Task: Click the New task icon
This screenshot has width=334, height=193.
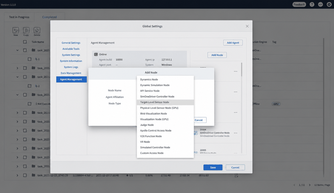Action: click(x=15, y=30)
